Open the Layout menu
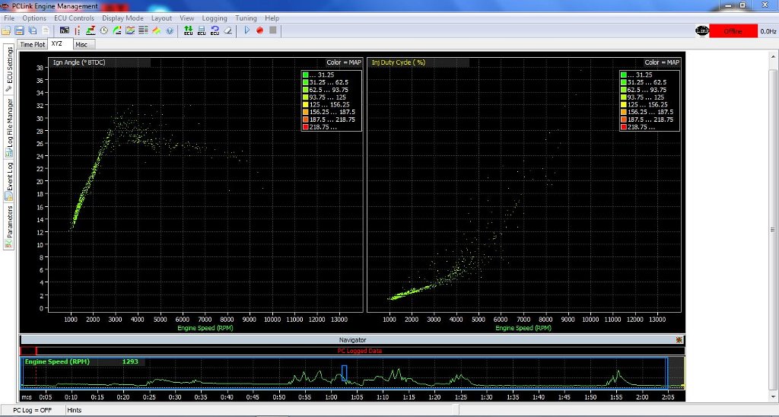The image size is (779, 417). pyautogui.click(x=161, y=18)
